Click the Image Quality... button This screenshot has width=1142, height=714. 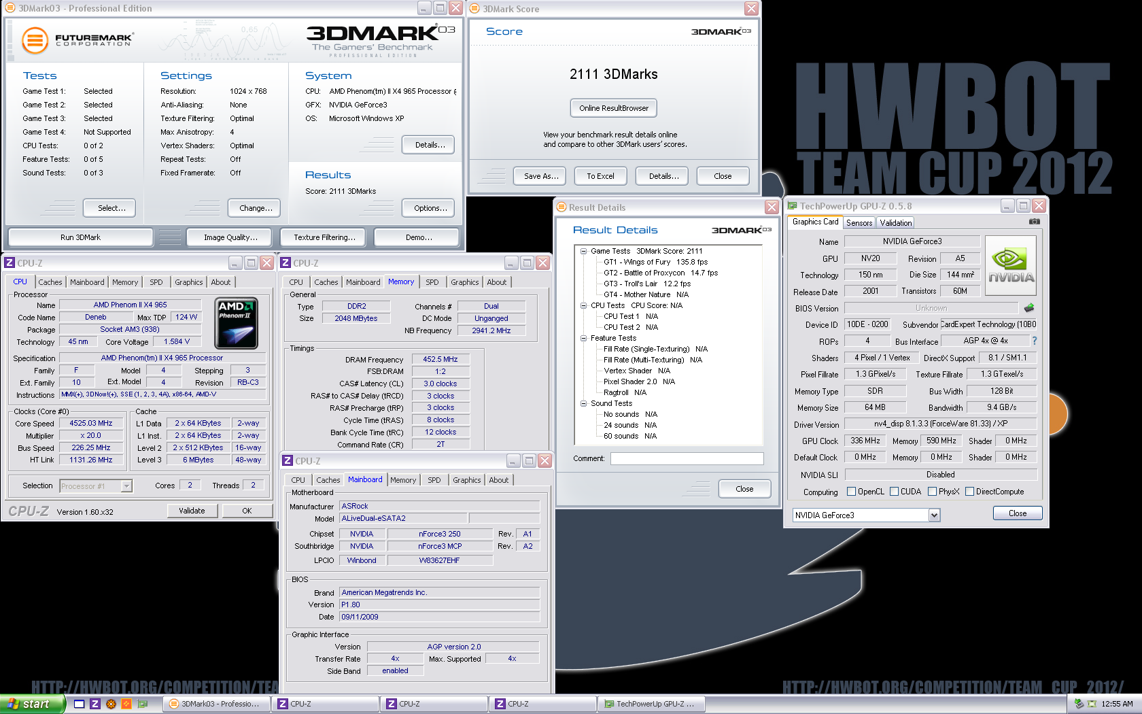[x=230, y=237]
